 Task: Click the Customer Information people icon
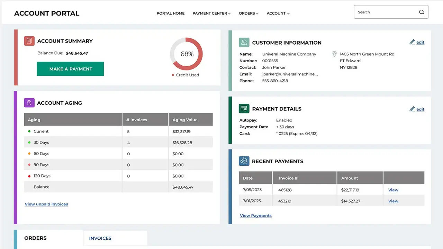pos(244,43)
